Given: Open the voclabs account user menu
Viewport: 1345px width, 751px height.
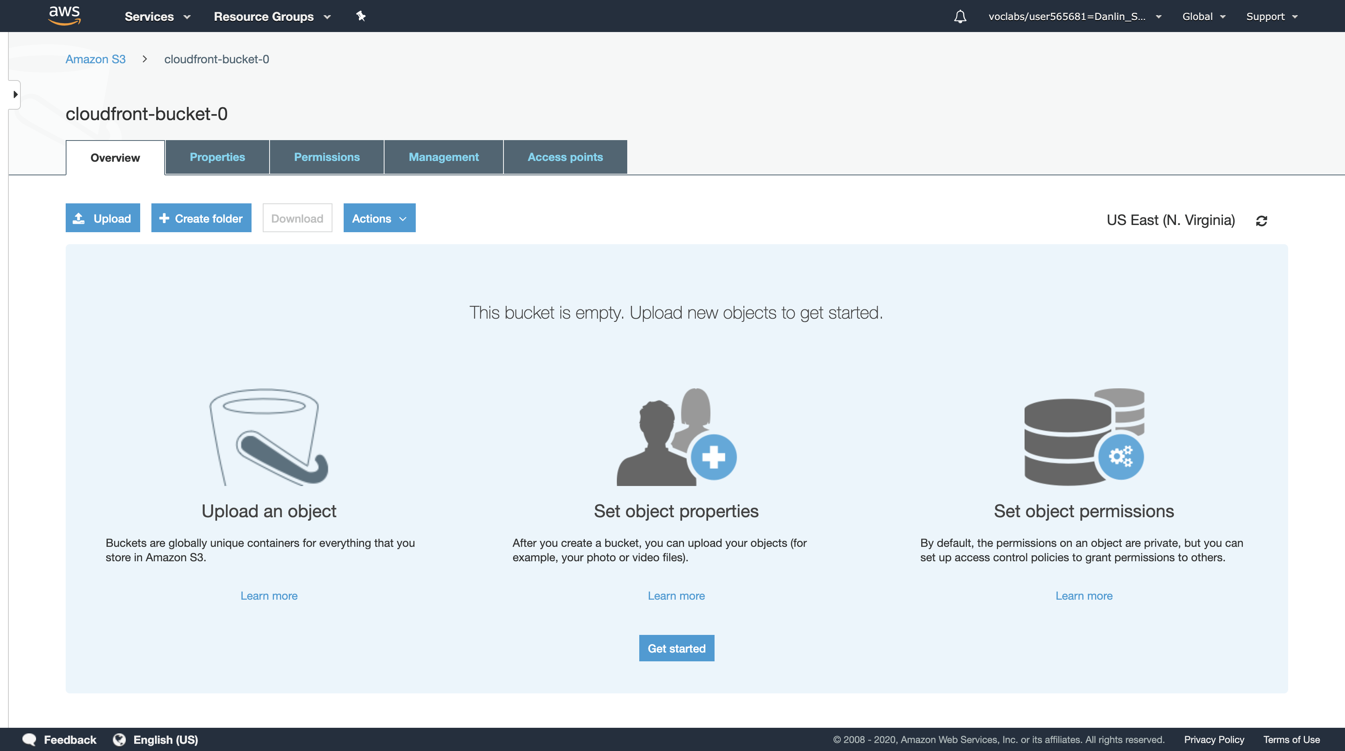Looking at the screenshot, I should tap(1074, 17).
